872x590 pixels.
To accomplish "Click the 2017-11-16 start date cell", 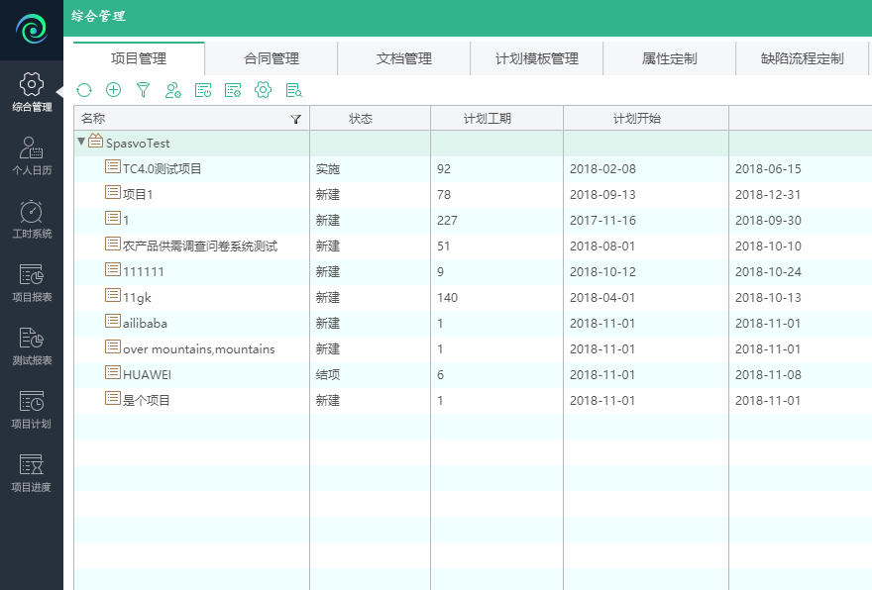I will (x=646, y=221).
